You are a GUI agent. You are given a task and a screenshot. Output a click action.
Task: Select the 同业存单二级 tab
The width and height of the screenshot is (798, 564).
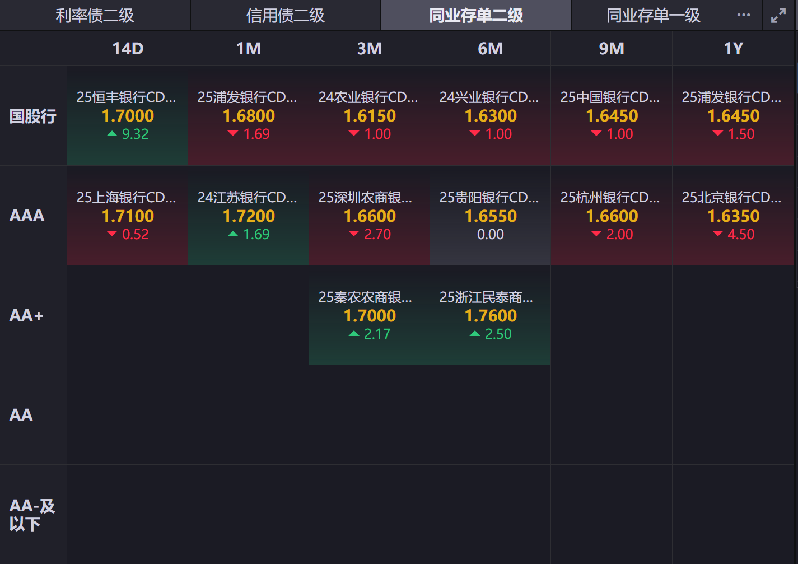click(476, 15)
